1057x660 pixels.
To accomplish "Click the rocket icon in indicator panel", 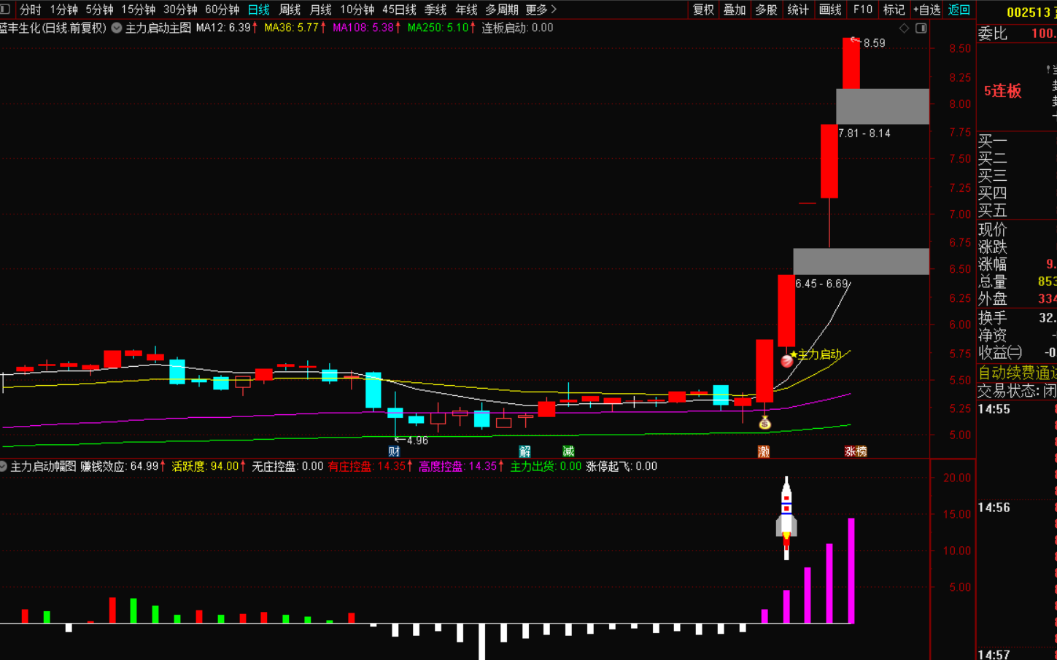I will click(x=786, y=518).
